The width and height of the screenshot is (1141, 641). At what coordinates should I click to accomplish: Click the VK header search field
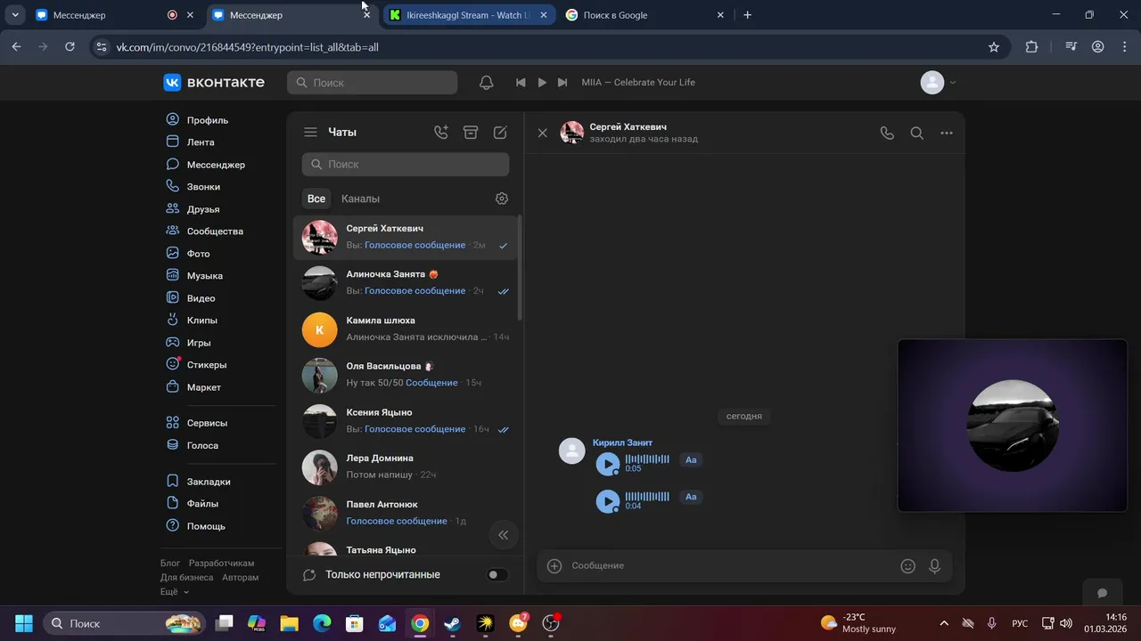[373, 82]
